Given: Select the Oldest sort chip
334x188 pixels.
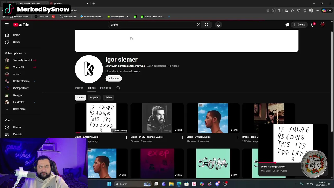Looking at the screenshot, I should [108, 98].
